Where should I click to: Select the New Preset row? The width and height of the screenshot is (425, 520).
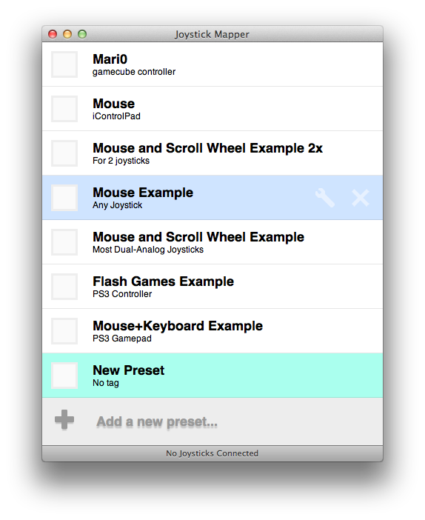(212, 376)
